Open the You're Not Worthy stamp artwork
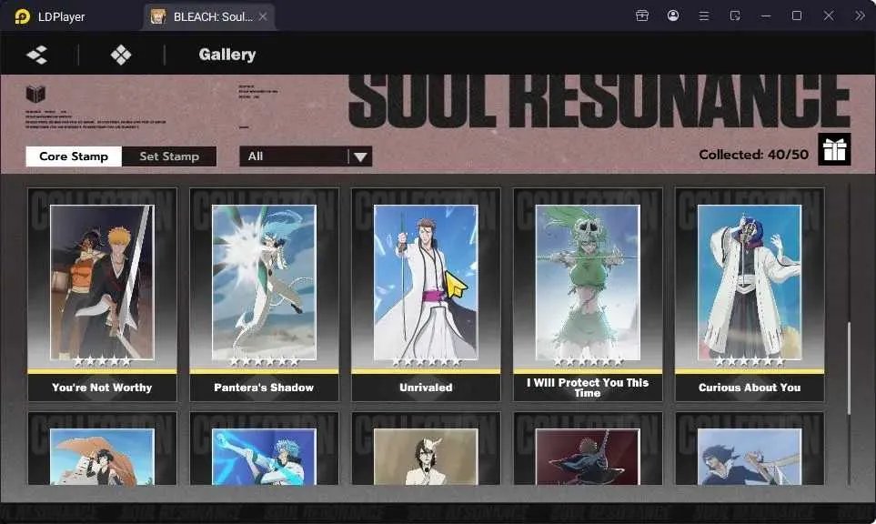Screen dimensions: 876x524 point(102,282)
